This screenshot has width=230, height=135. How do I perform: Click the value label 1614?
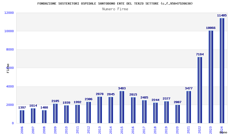[33, 106]
